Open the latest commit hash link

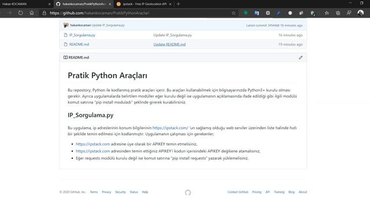coord(273,25)
